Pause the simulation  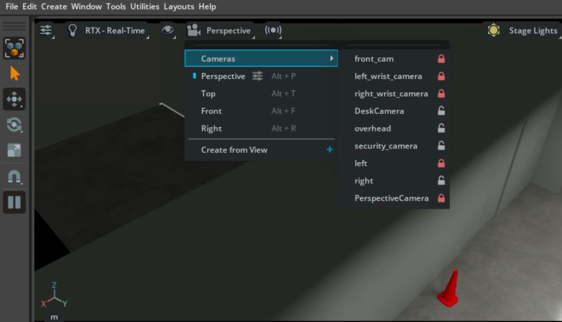(x=14, y=202)
